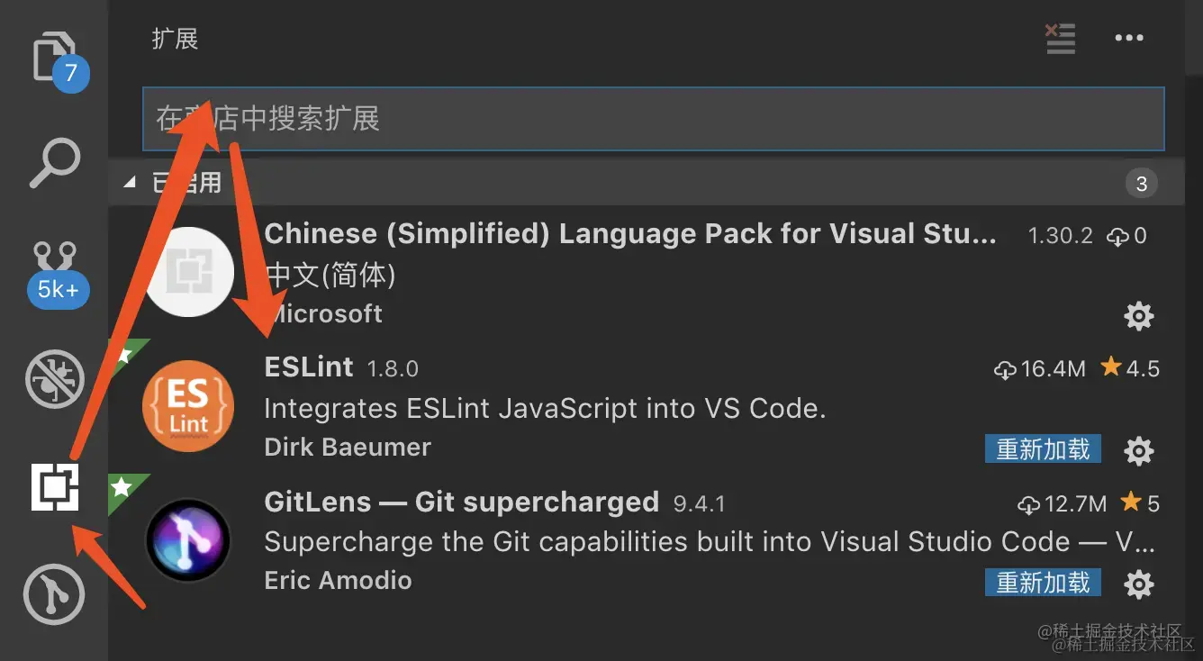Clear extensions search results icon
Viewport: 1203px width, 661px height.
pos(1060,39)
